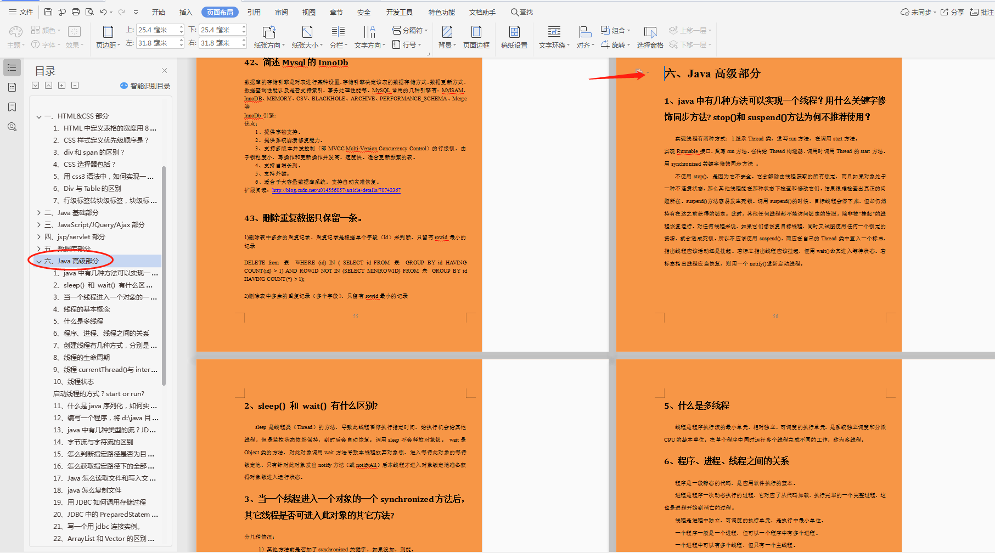Screen dimensions: 995x553
Task: Open 纸张大小 paper size tool
Action: click(307, 37)
